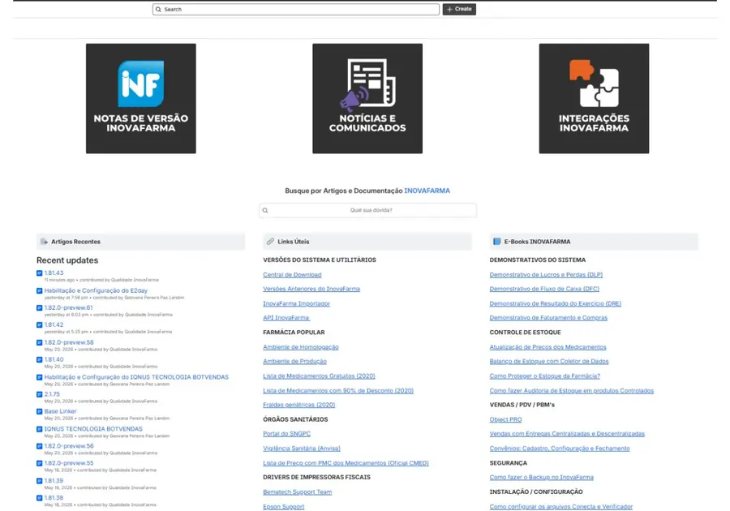730x511 pixels.
Task: Open the Ambiente de Produção link
Action: click(x=294, y=362)
